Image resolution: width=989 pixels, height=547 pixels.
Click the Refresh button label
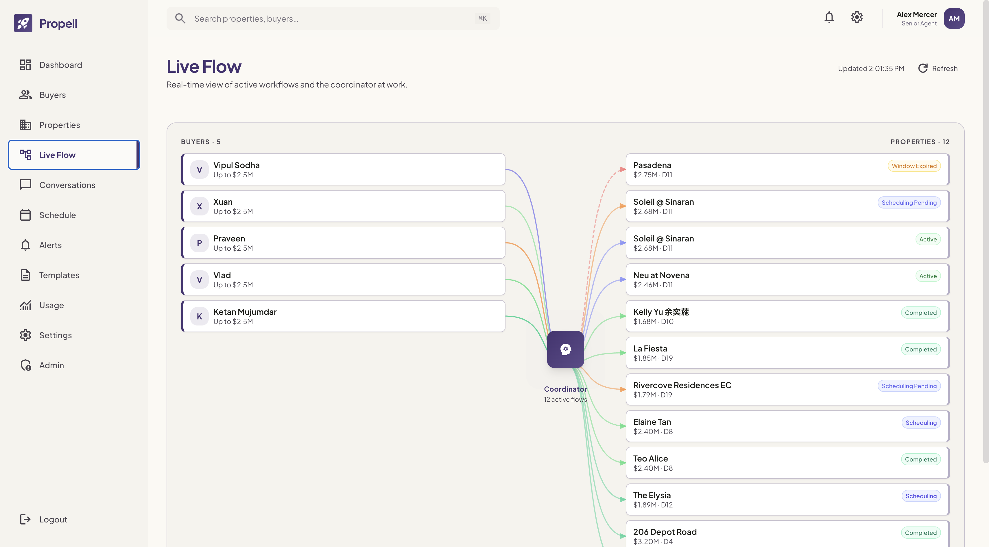tap(944, 68)
